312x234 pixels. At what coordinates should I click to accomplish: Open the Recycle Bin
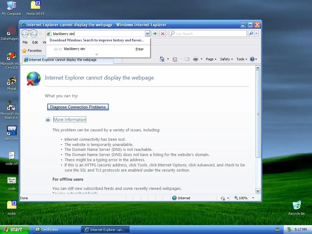point(297,208)
